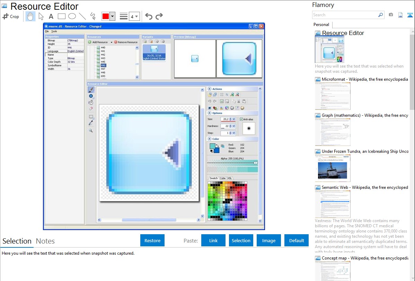Image resolution: width=415 pixels, height=281 pixels.
Task: Click the Image paste button
Action: [x=269, y=240]
